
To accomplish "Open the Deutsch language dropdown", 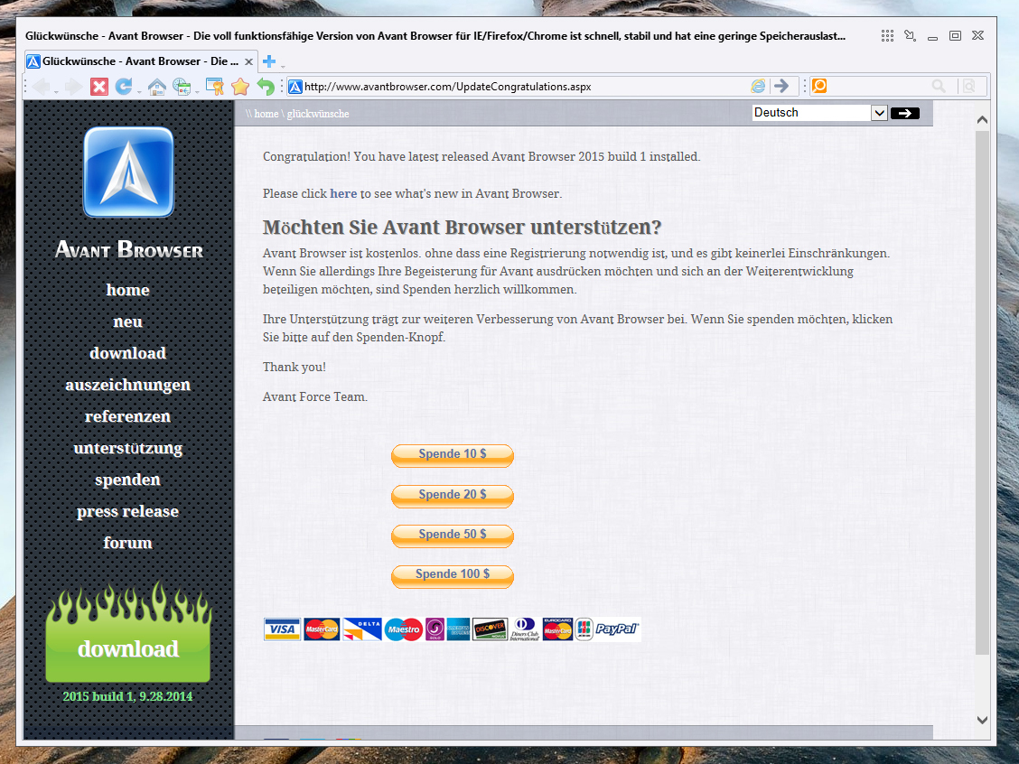I will pyautogui.click(x=820, y=112).
